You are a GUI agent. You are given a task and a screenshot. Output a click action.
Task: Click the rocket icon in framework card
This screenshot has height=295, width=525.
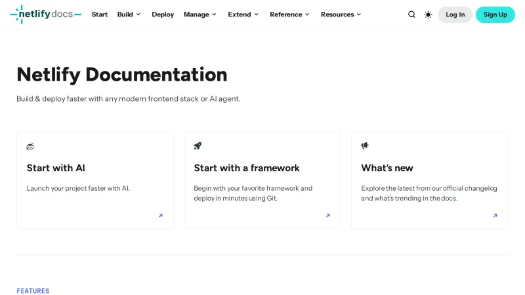[198, 146]
